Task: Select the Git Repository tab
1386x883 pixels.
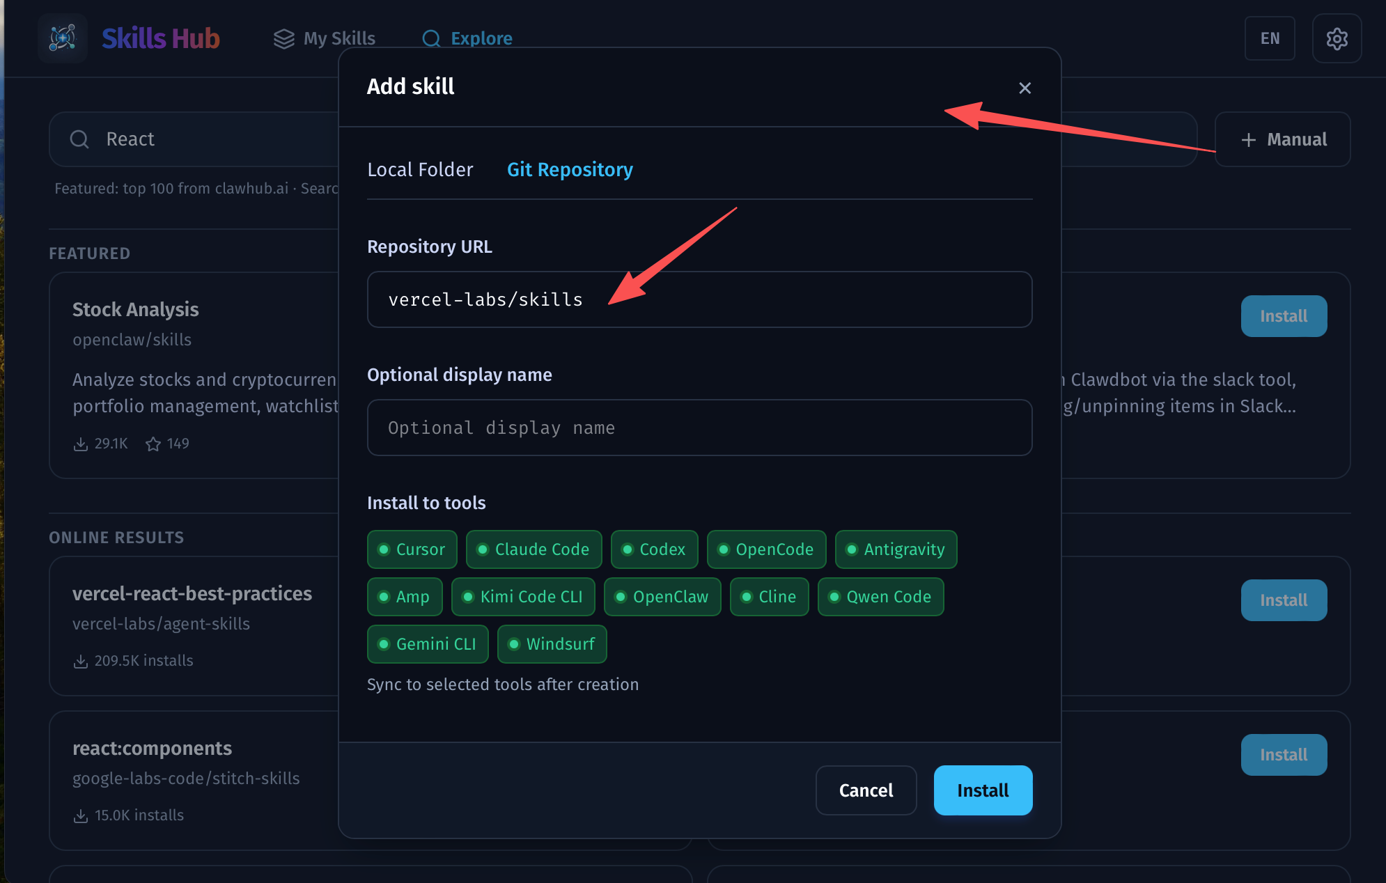Action: click(570, 170)
